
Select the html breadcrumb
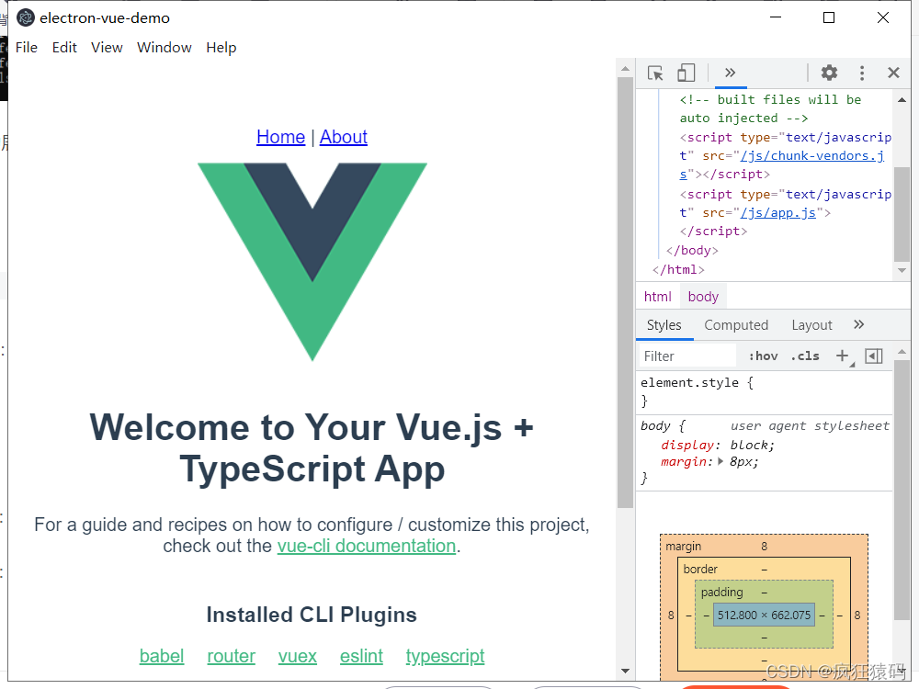coord(658,297)
